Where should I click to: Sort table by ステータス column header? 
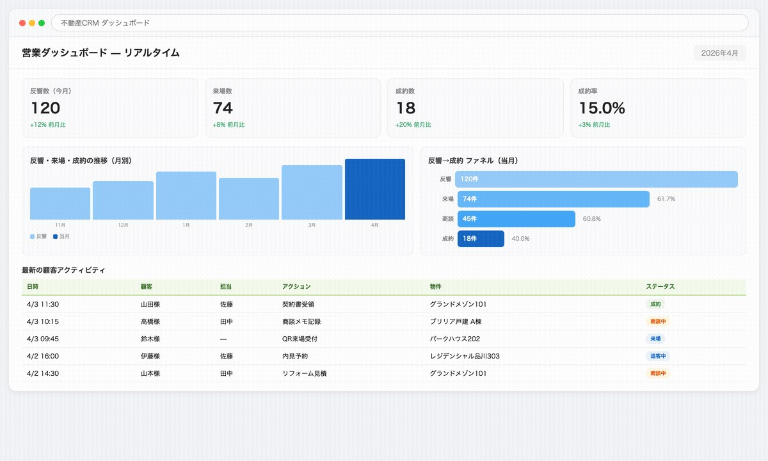(x=662, y=286)
